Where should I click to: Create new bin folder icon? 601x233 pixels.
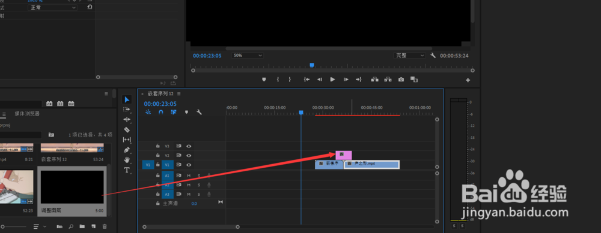pos(82,226)
